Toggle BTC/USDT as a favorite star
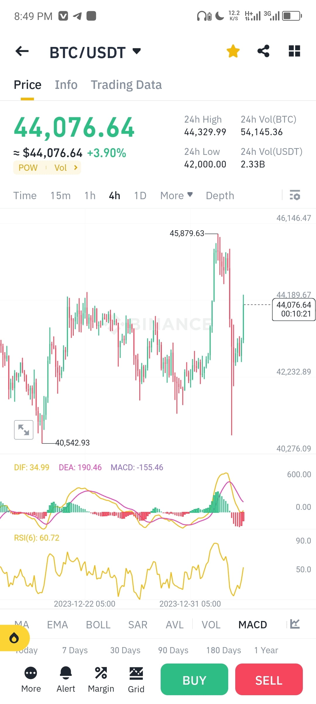 tap(233, 51)
